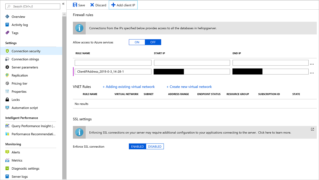This screenshot has width=319, height=180.
Task: Click the Replication globe icon
Action: click(x=7, y=75)
